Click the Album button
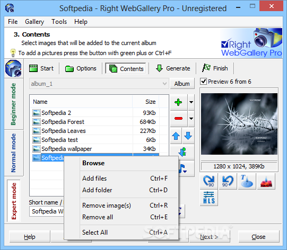The image size is (287, 250). pyautogui.click(x=182, y=84)
